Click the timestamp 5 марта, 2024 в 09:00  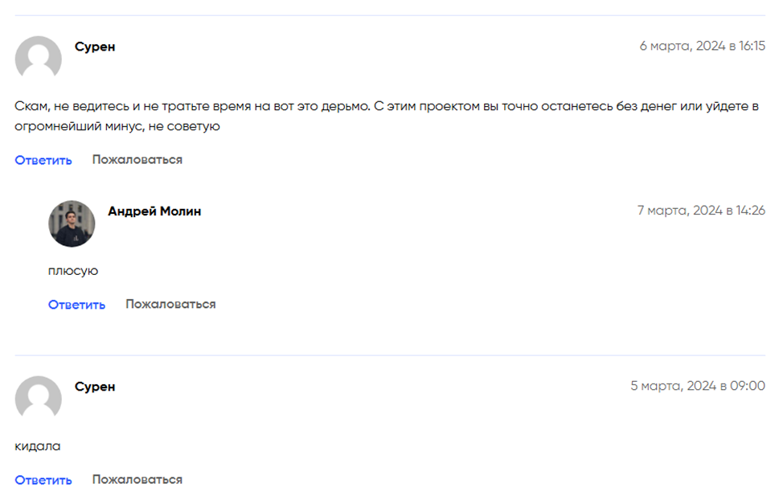pyautogui.click(x=698, y=386)
